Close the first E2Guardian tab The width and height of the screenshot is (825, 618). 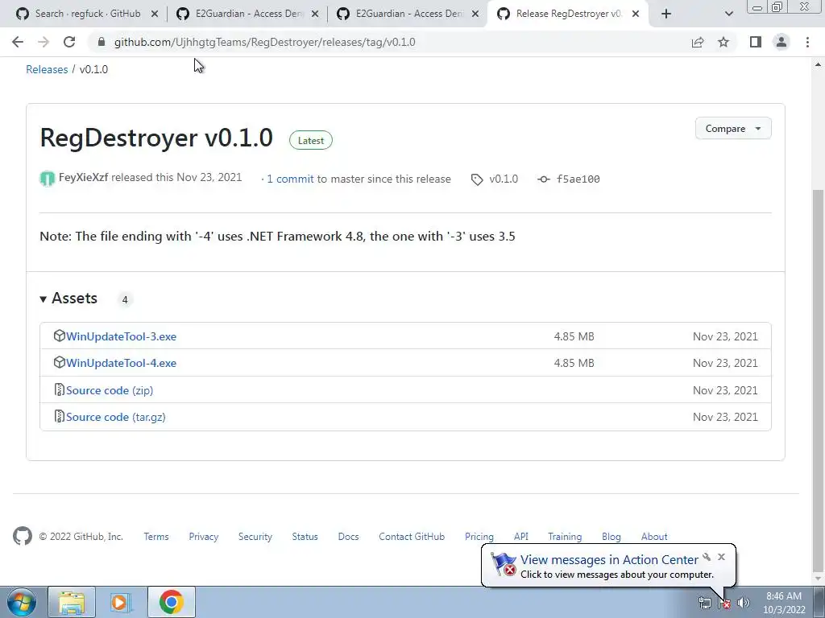(x=315, y=14)
